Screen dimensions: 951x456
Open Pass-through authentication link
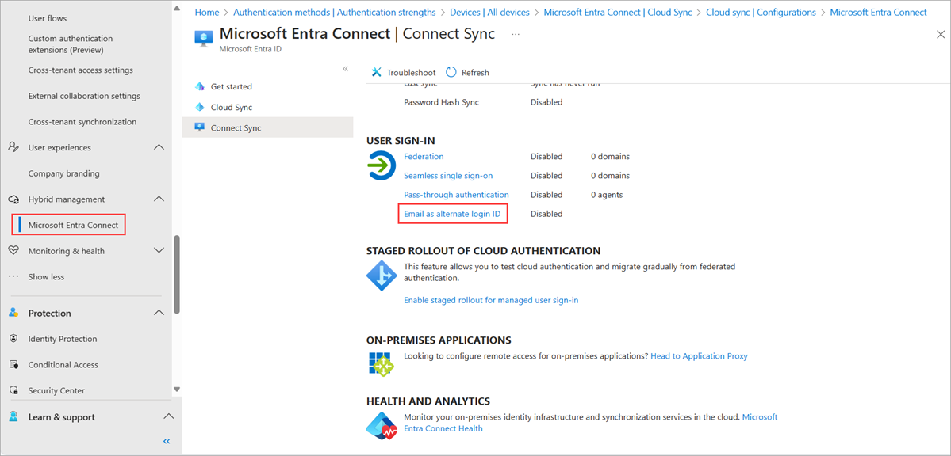[456, 195]
